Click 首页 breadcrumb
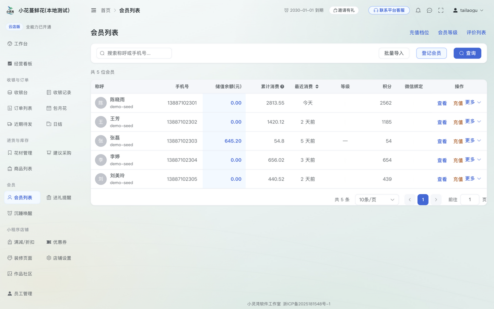 point(106,10)
